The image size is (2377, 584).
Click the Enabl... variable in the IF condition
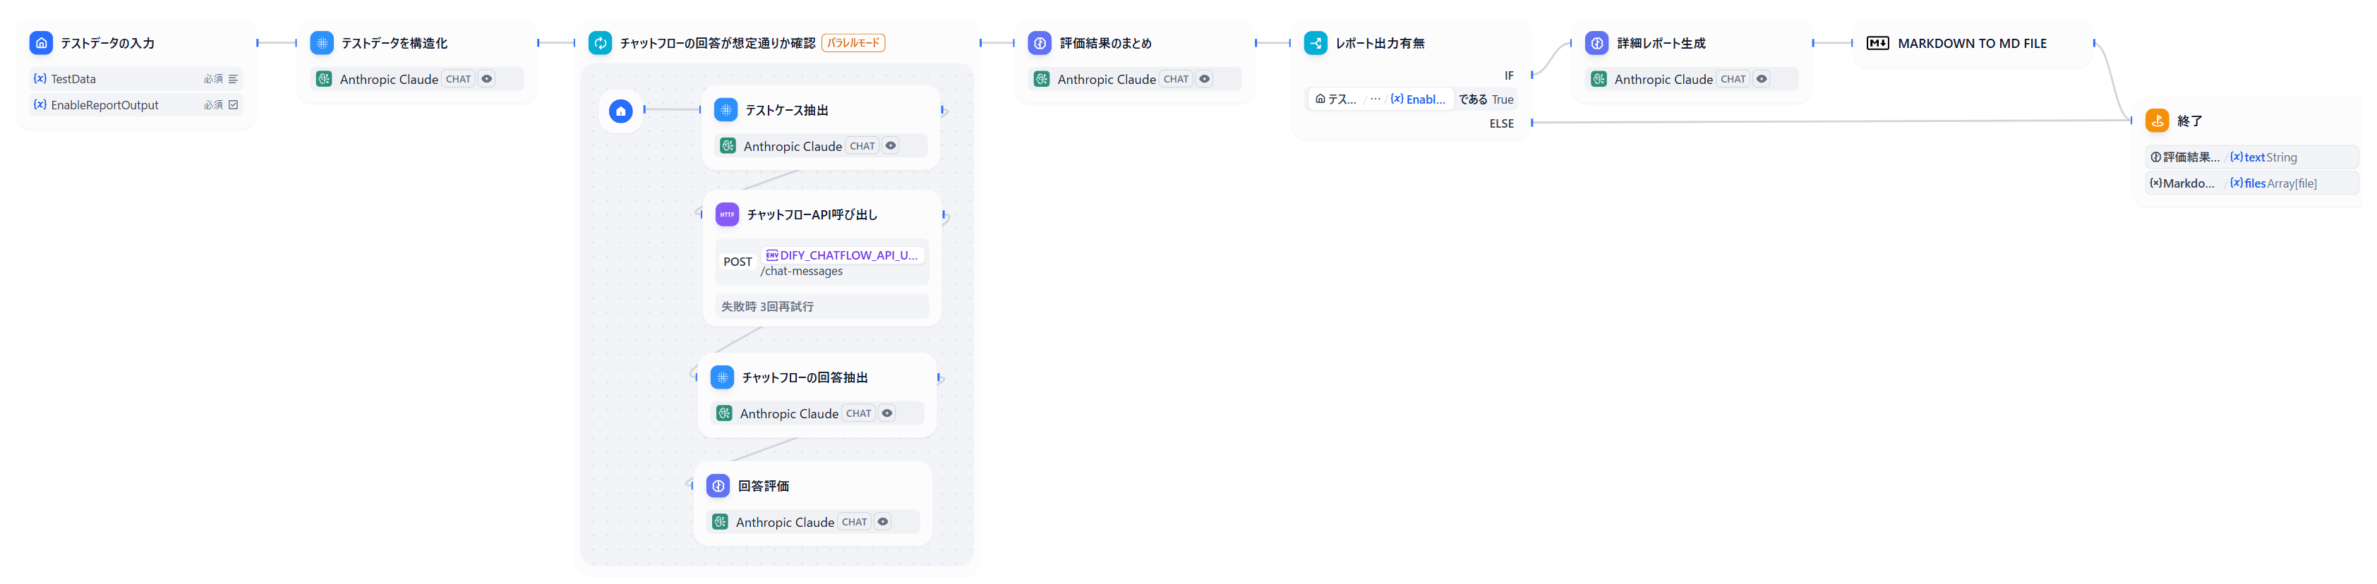coord(1419,99)
